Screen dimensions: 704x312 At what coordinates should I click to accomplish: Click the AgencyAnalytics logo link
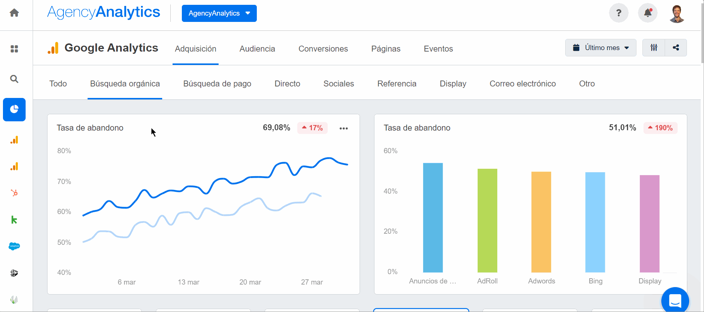tap(104, 12)
